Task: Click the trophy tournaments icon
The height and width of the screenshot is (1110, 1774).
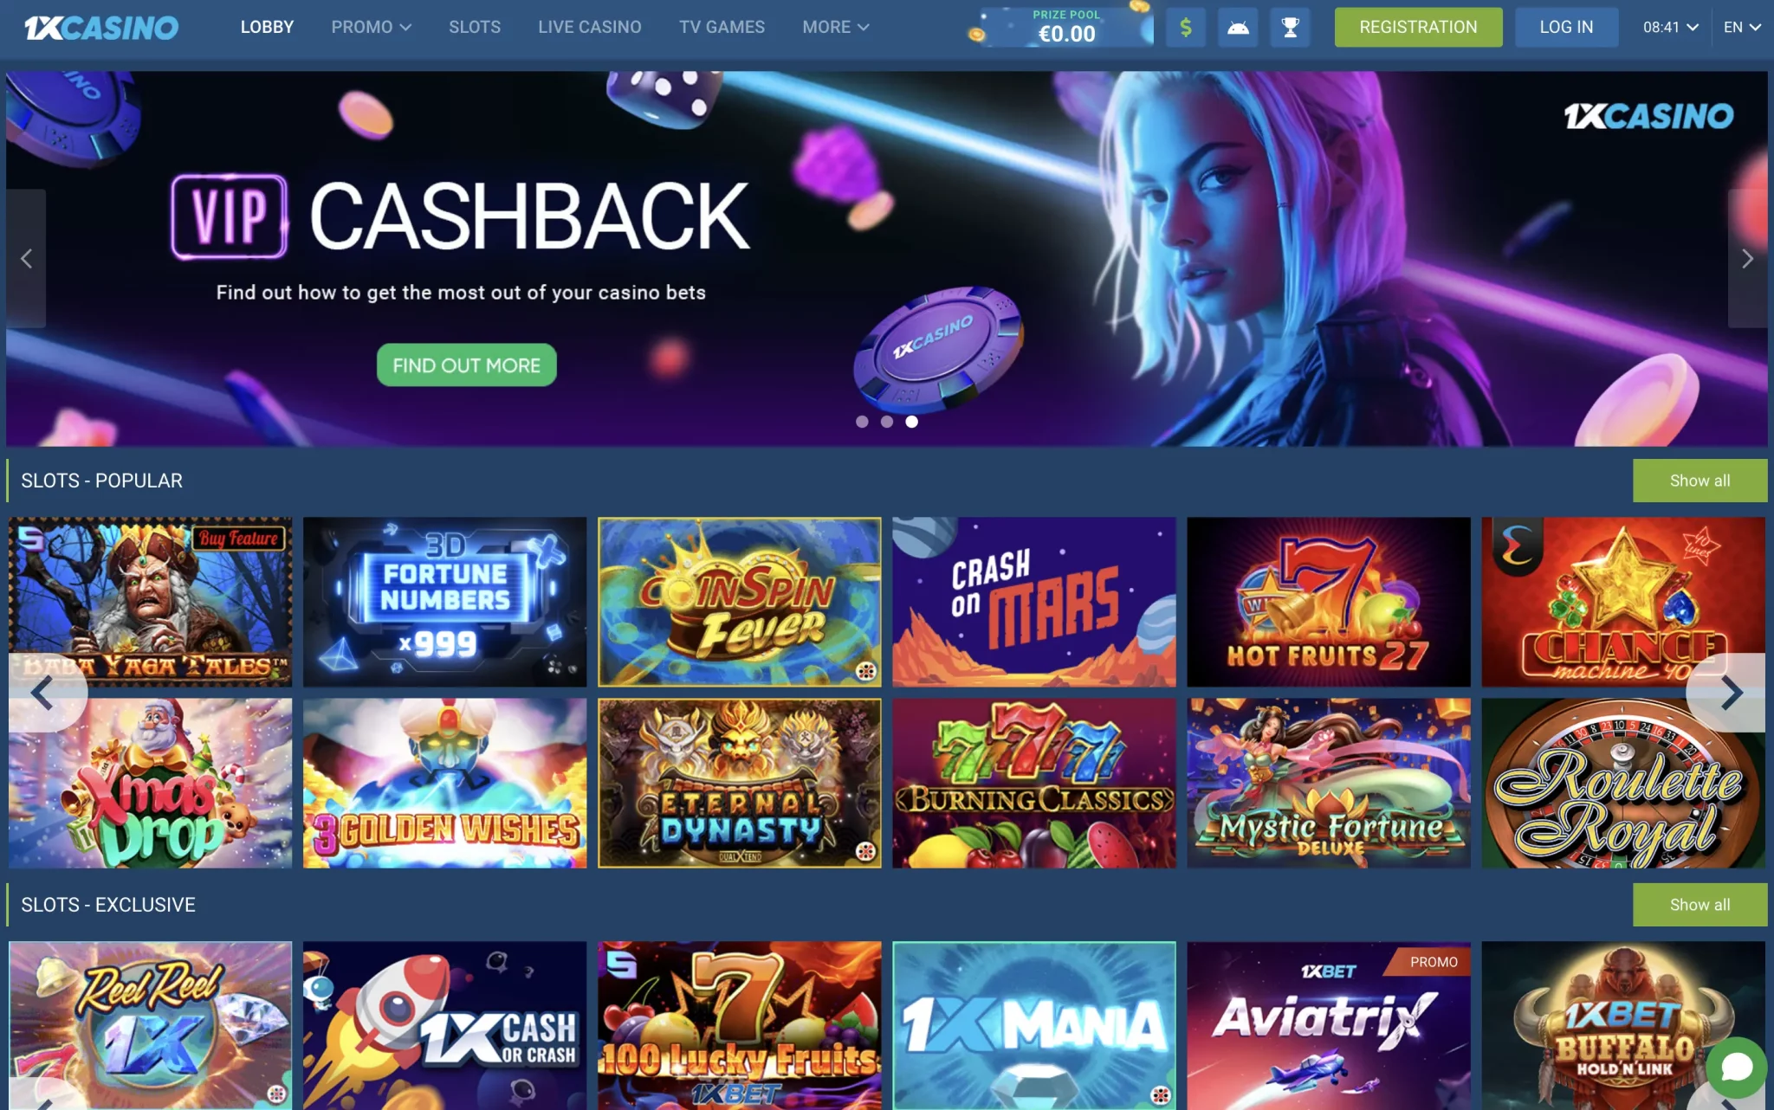Action: [x=1290, y=28]
